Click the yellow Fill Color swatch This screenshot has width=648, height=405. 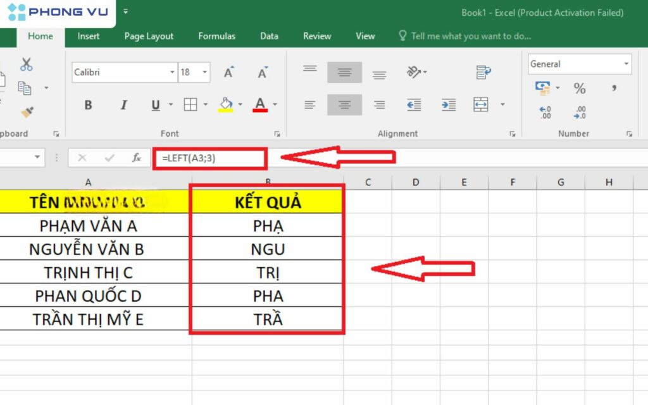pos(225,105)
